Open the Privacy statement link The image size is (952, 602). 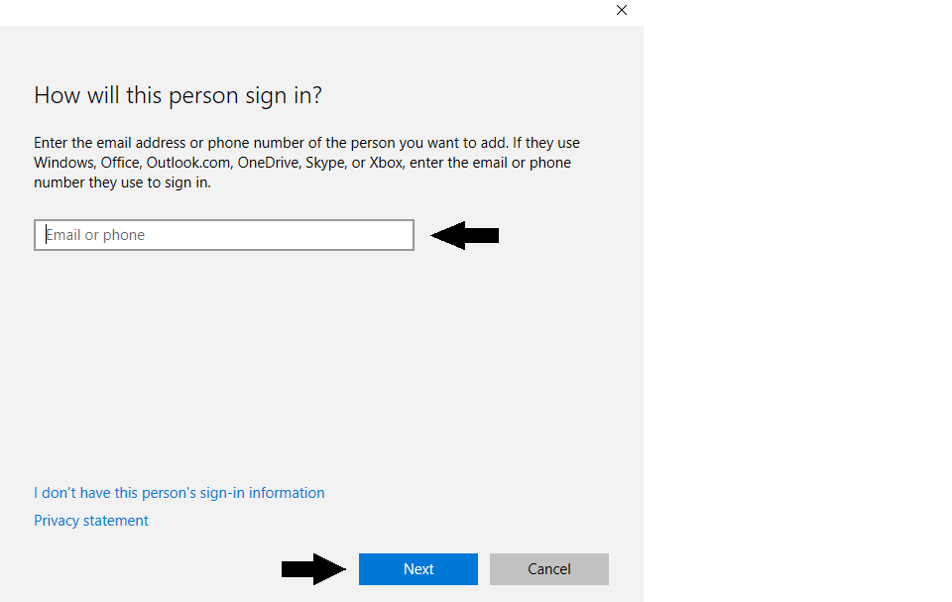click(91, 521)
